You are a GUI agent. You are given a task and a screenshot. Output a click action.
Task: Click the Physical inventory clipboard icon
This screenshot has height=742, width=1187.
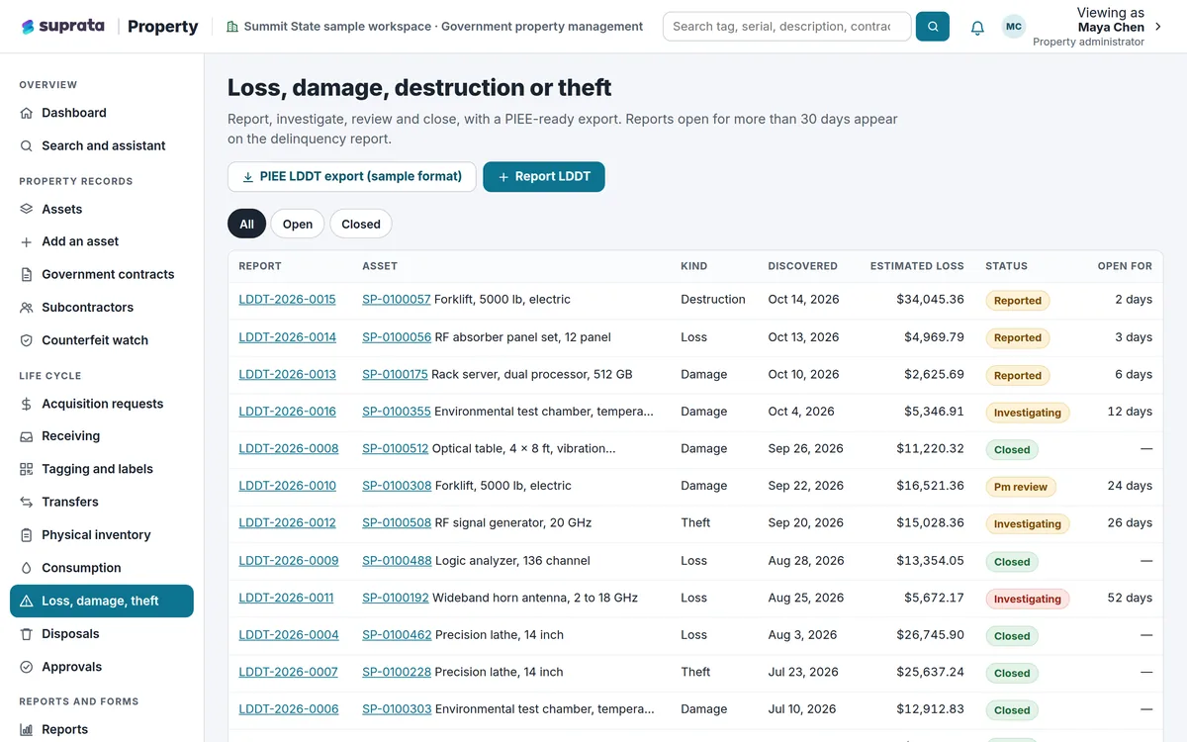point(27,535)
